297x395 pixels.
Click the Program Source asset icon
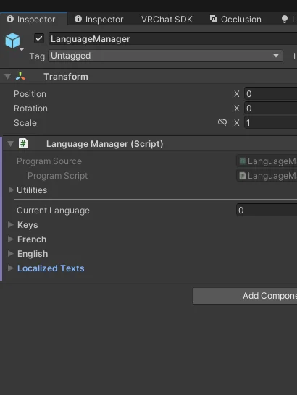coord(243,161)
